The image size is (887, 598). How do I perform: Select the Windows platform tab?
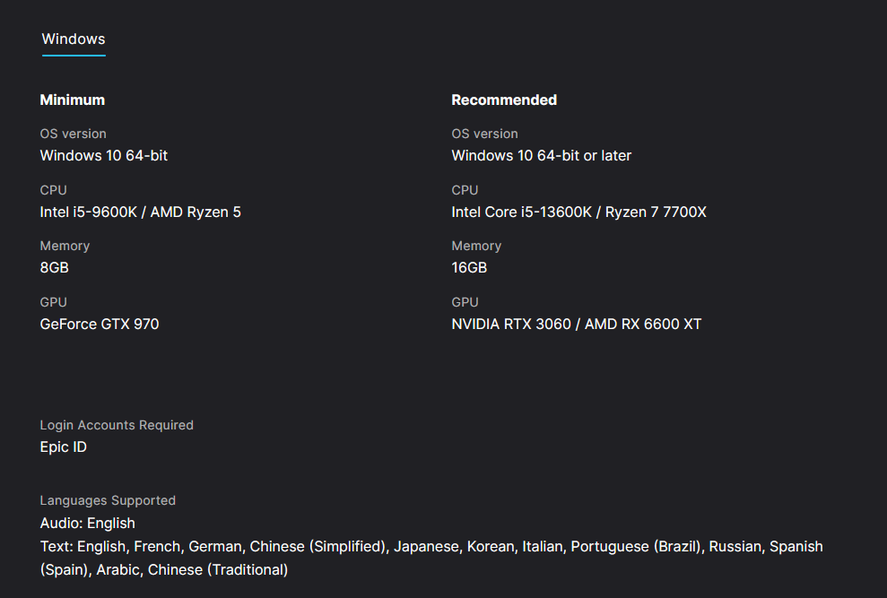tap(74, 39)
